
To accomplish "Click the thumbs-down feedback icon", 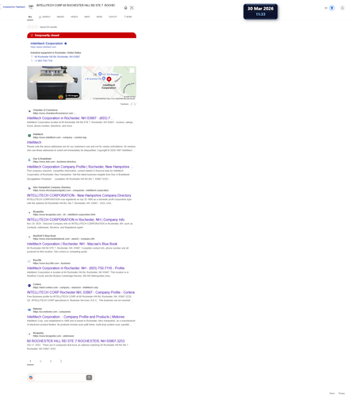I will click(135, 104).
